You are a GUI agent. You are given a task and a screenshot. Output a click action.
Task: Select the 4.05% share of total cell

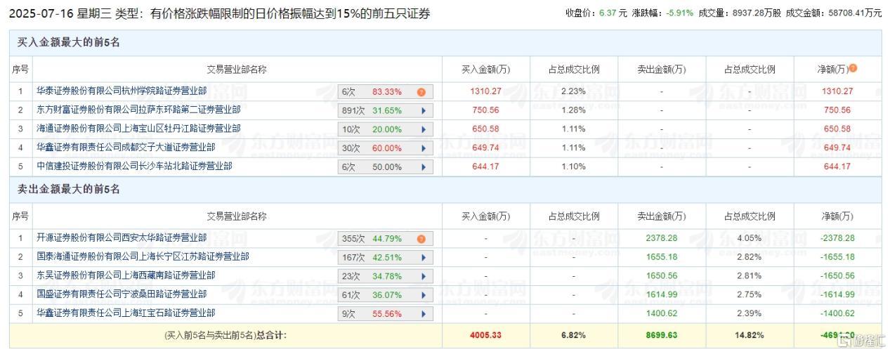coord(749,238)
